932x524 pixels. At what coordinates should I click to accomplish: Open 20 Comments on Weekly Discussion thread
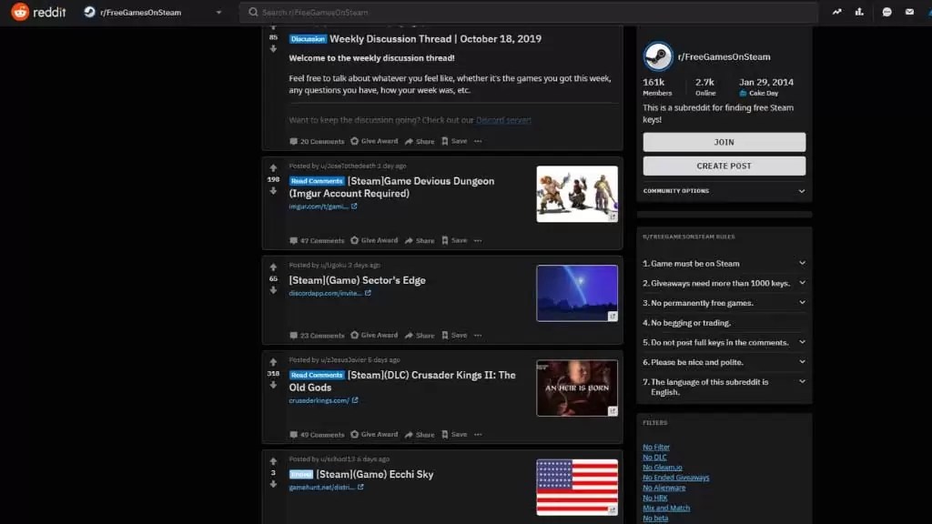(x=317, y=141)
